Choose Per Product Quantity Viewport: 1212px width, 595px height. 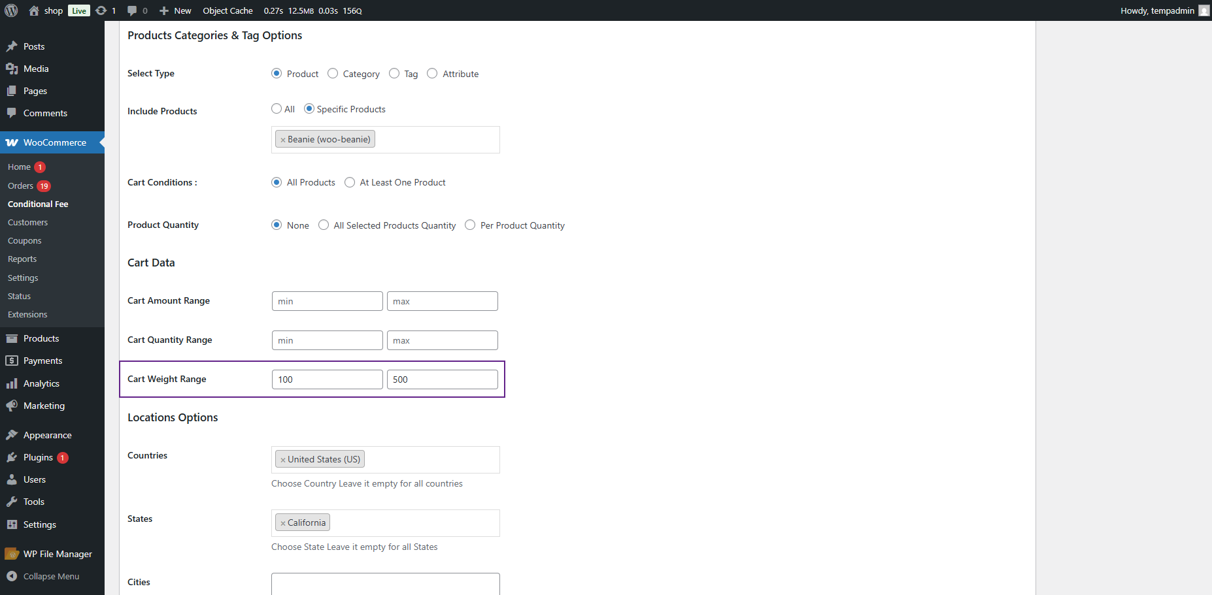[x=470, y=225]
